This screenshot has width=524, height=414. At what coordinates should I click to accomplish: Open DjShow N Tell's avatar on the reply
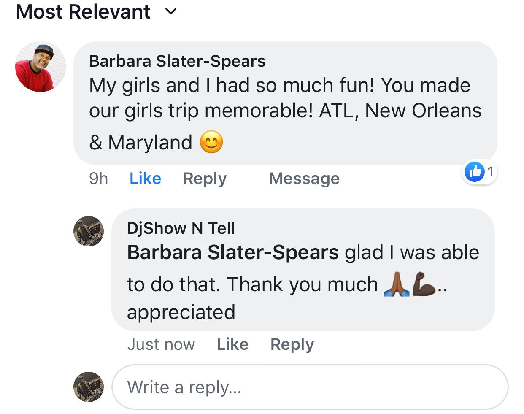pyautogui.click(x=89, y=231)
